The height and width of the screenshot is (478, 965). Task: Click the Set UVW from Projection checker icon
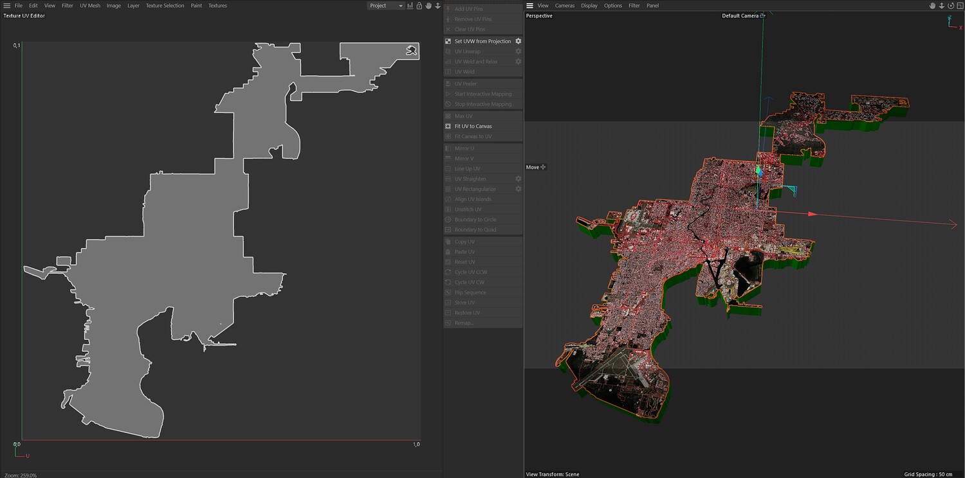(x=448, y=41)
